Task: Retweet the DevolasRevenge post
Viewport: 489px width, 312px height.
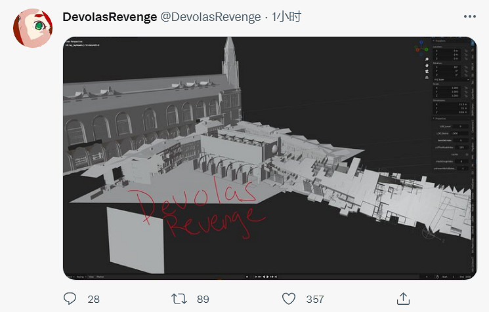Action: [x=179, y=299]
